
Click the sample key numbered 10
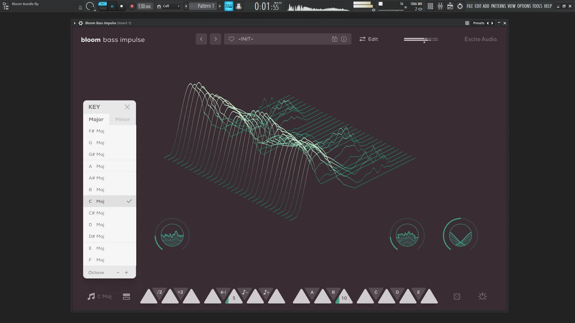pos(344,298)
